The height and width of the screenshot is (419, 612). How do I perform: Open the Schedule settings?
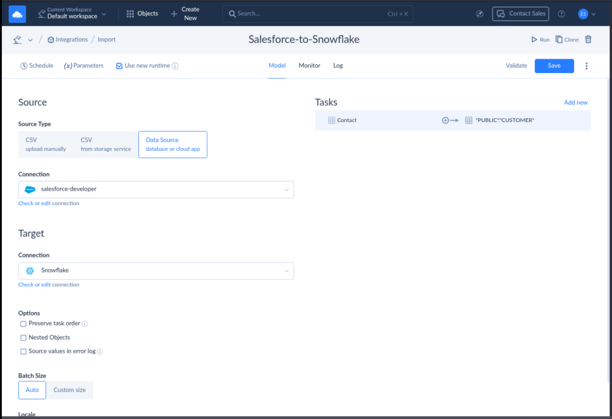[36, 66]
